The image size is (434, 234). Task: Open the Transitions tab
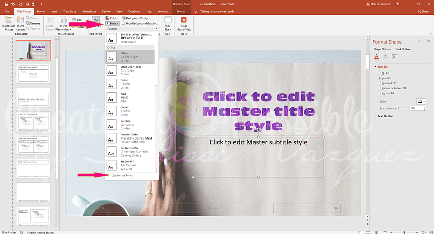[x=70, y=11]
